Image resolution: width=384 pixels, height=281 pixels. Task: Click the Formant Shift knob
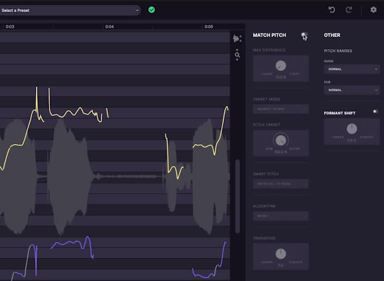click(352, 128)
